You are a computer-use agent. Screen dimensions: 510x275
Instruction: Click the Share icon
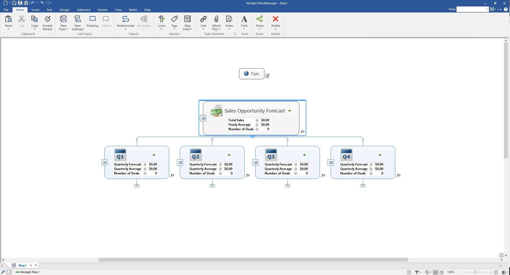(260, 19)
